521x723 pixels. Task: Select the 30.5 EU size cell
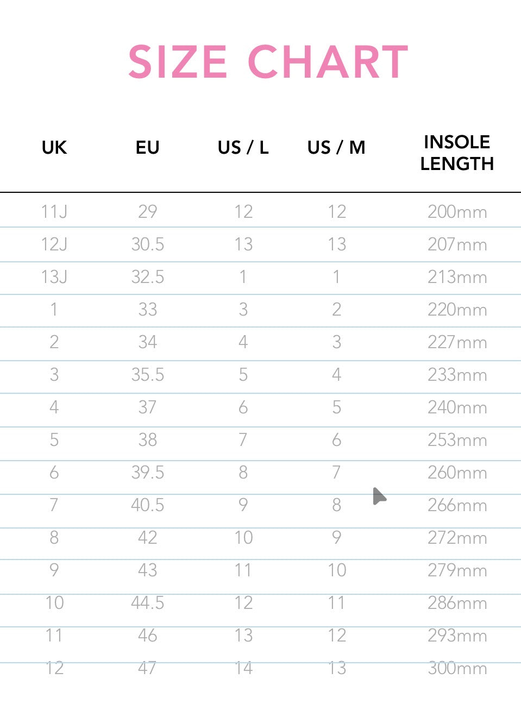[x=147, y=244]
